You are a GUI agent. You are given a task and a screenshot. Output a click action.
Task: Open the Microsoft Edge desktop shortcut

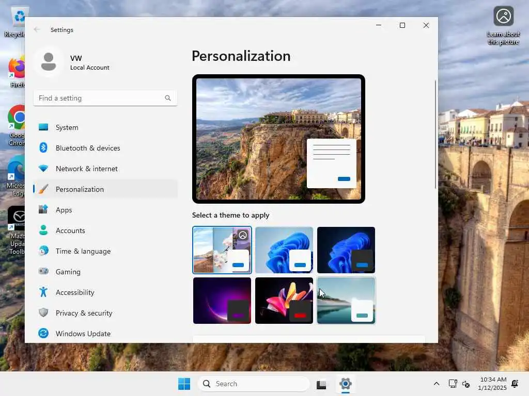pyautogui.click(x=15, y=176)
